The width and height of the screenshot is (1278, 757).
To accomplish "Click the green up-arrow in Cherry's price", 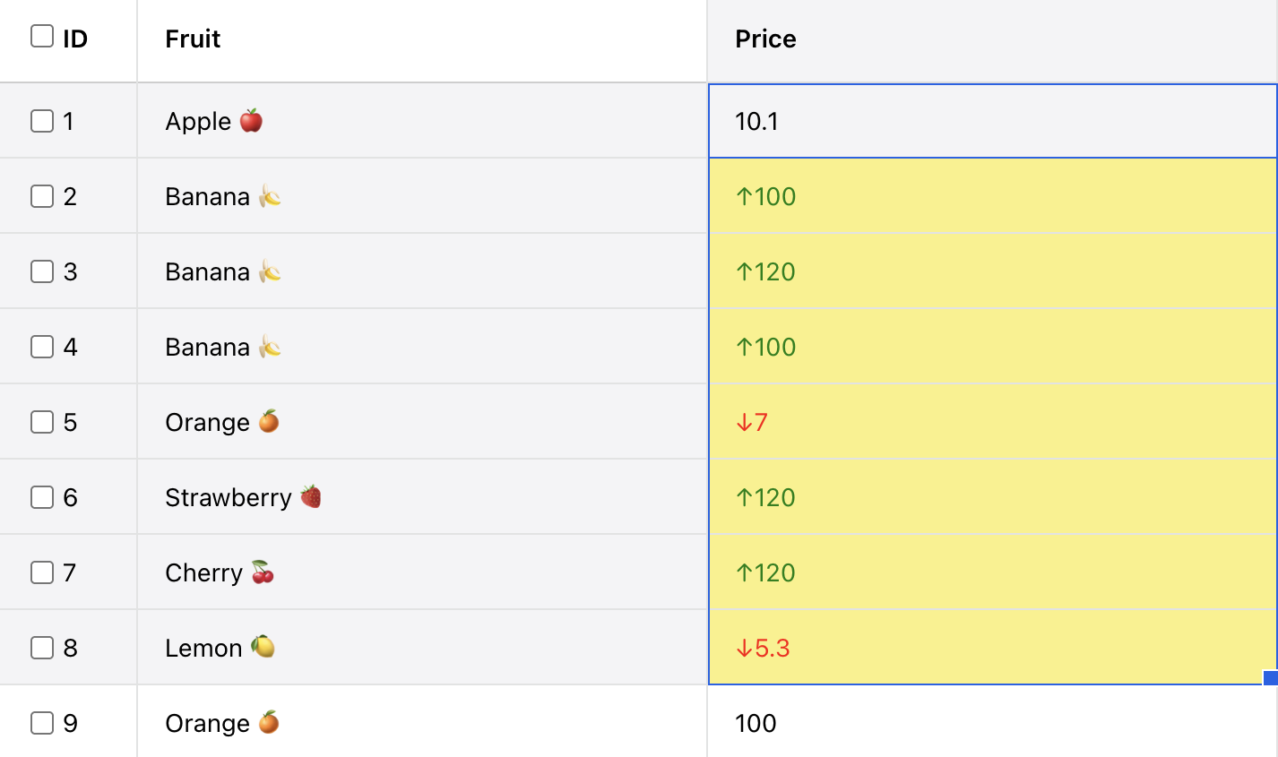I will coord(744,572).
